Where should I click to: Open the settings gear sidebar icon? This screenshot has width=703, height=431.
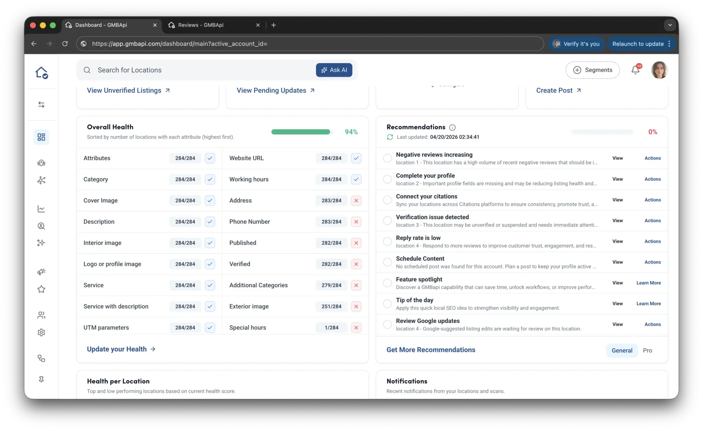pyautogui.click(x=41, y=332)
